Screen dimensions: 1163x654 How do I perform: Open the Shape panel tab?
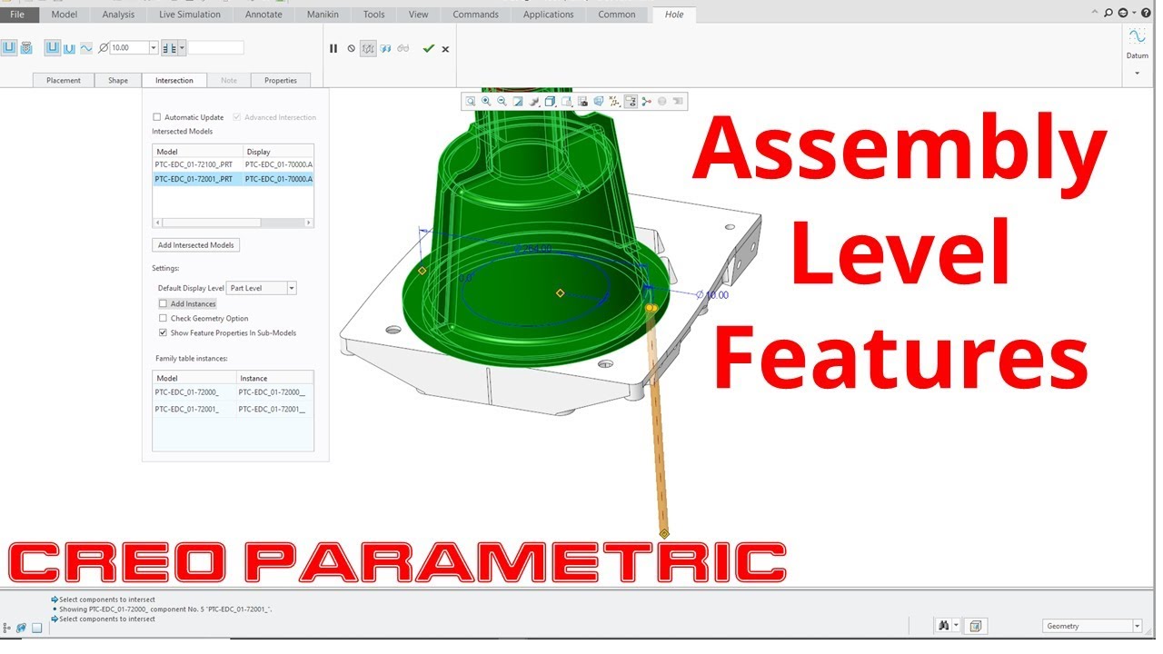pos(118,80)
